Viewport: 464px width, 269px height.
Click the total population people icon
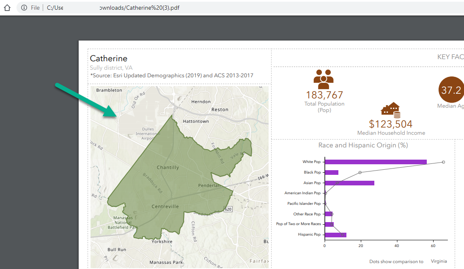coord(324,79)
